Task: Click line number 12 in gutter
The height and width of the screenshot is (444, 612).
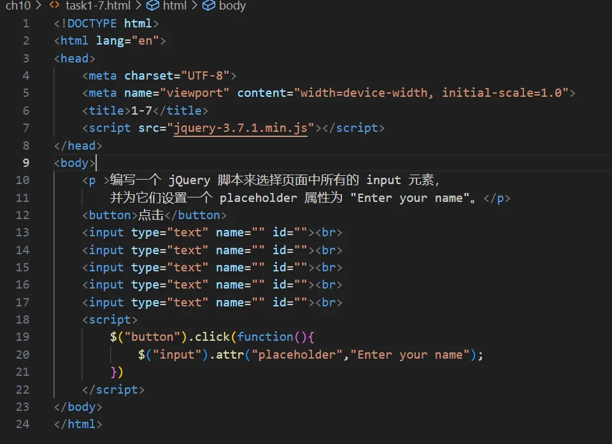Action: (x=22, y=215)
